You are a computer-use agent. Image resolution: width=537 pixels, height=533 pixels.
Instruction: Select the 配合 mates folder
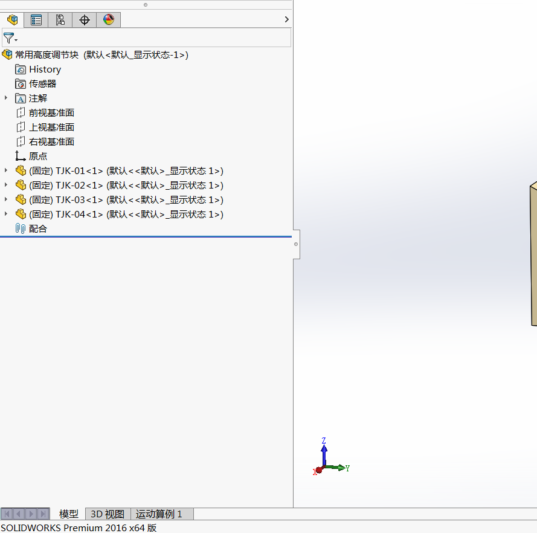(x=37, y=229)
